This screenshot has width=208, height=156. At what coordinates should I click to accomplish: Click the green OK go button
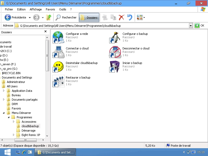[197, 25]
